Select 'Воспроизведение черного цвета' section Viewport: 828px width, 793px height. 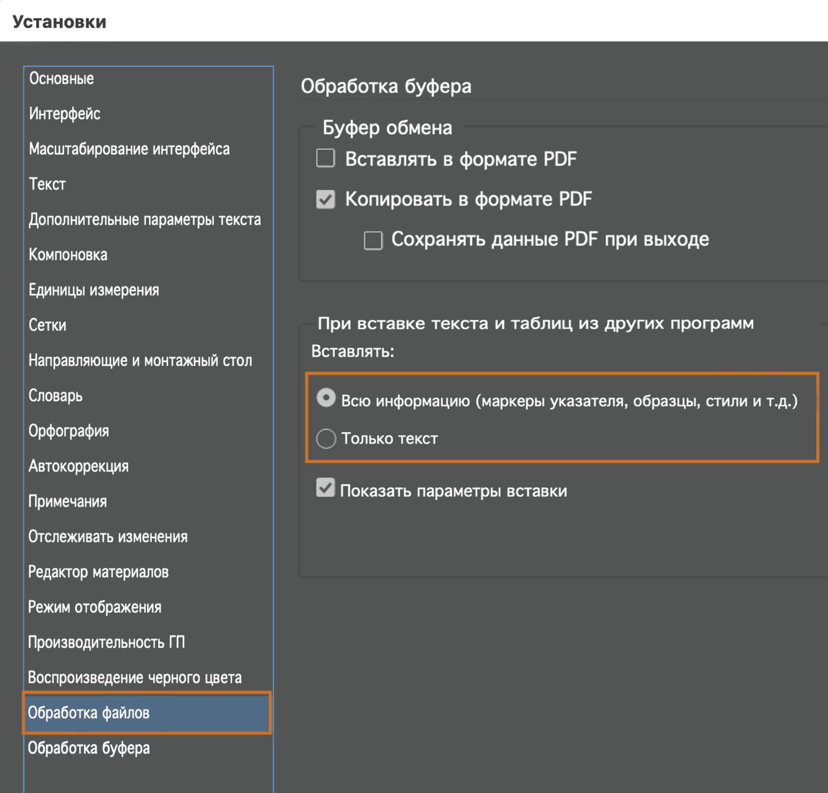(135, 678)
